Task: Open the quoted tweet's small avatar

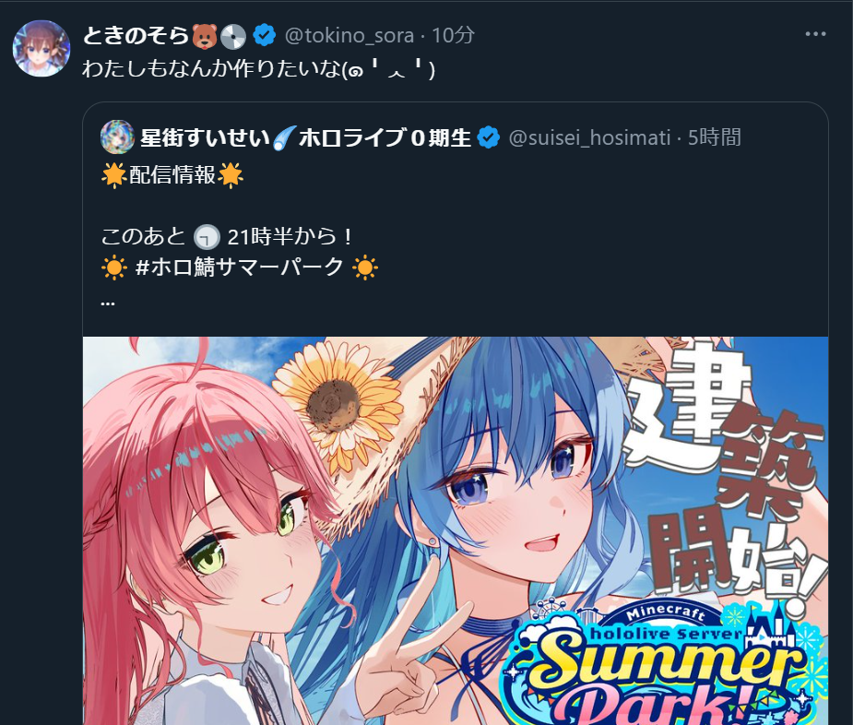Action: 117,137
